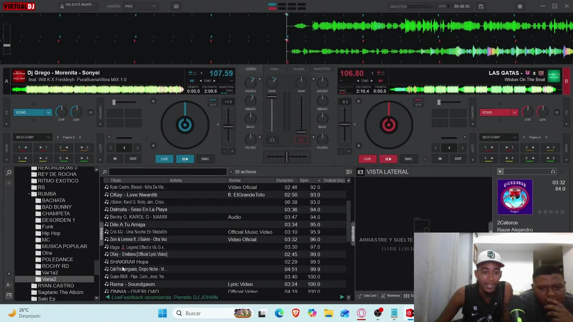Click sidebar search icon
Screen dimensions: 573x322
pos(9,173)
